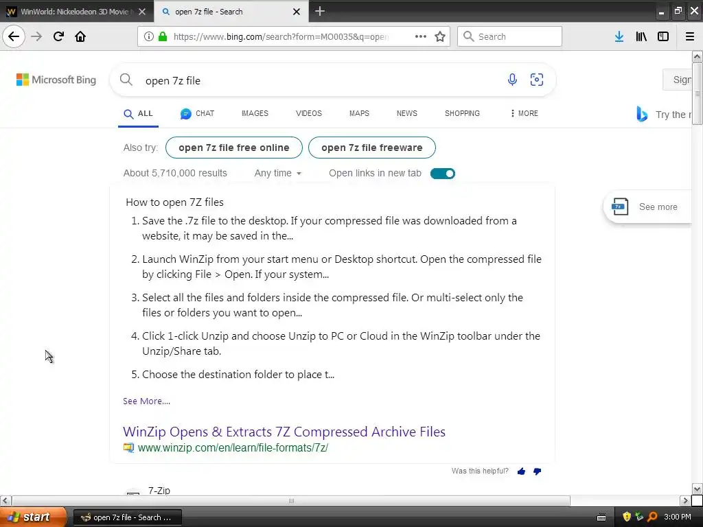This screenshot has width=703, height=527.
Task: Click the 7z file icon beside See more
Action: coord(620,207)
